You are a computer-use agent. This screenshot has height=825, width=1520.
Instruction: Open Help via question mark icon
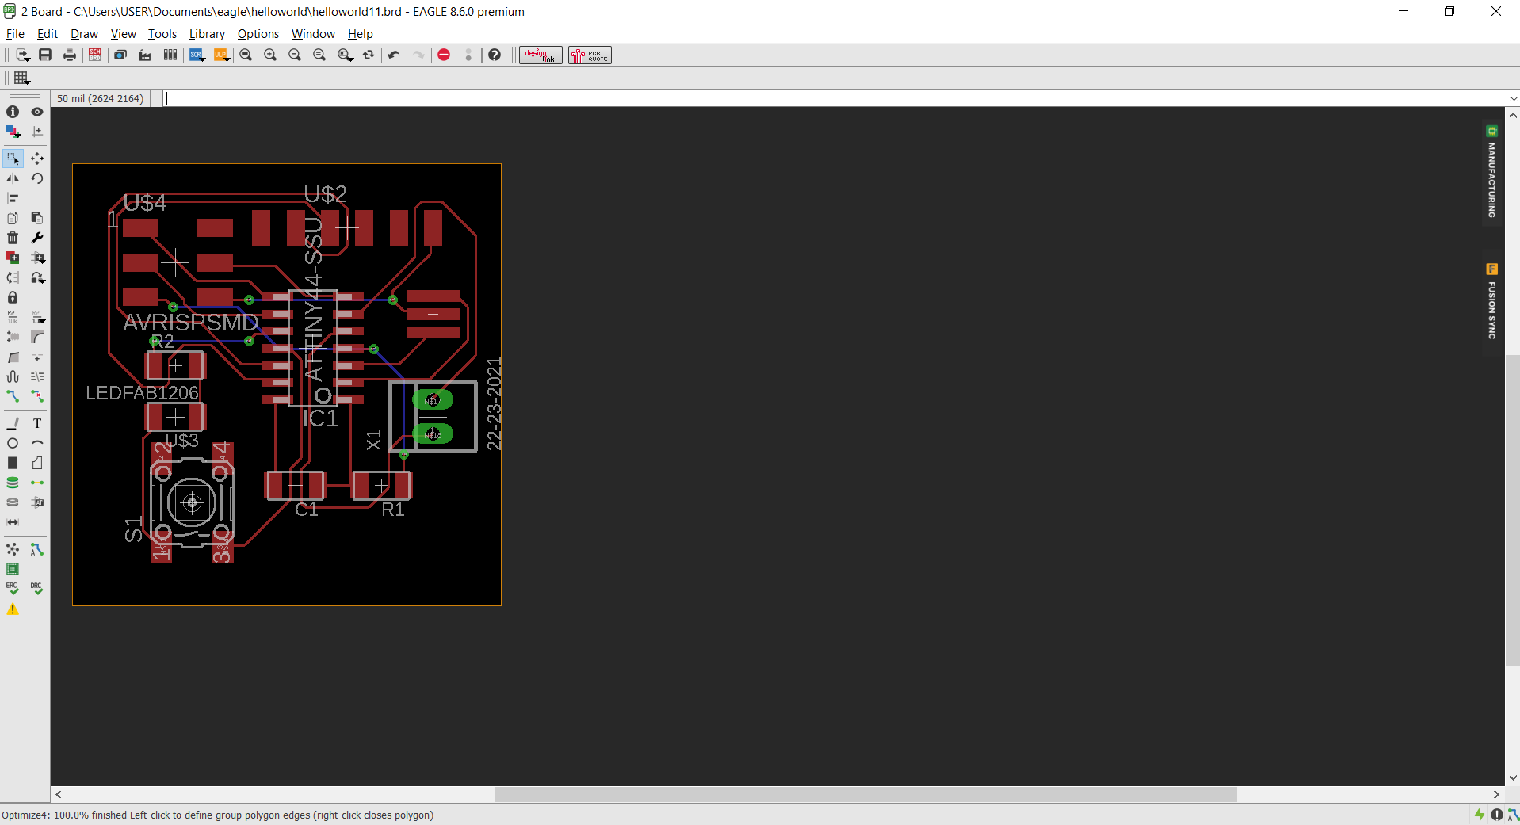pos(495,55)
